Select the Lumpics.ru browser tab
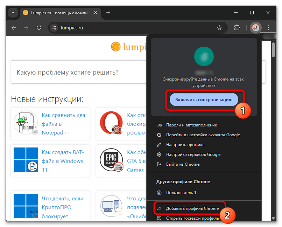This screenshot has height=227, width=282. point(60,13)
